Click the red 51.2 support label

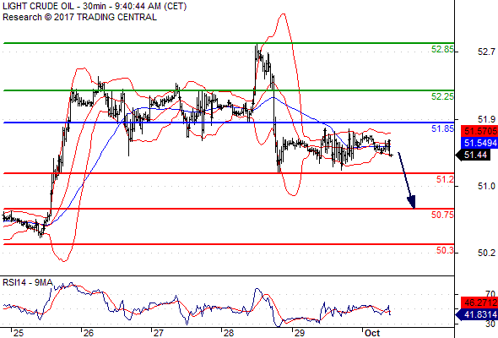click(445, 179)
